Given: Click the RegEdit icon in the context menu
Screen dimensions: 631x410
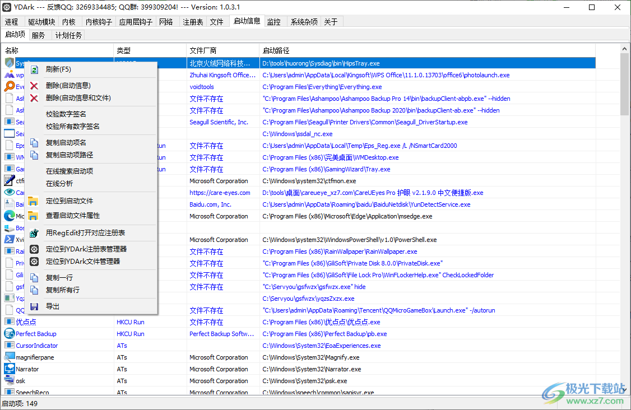Looking at the screenshot, I should click(x=34, y=233).
